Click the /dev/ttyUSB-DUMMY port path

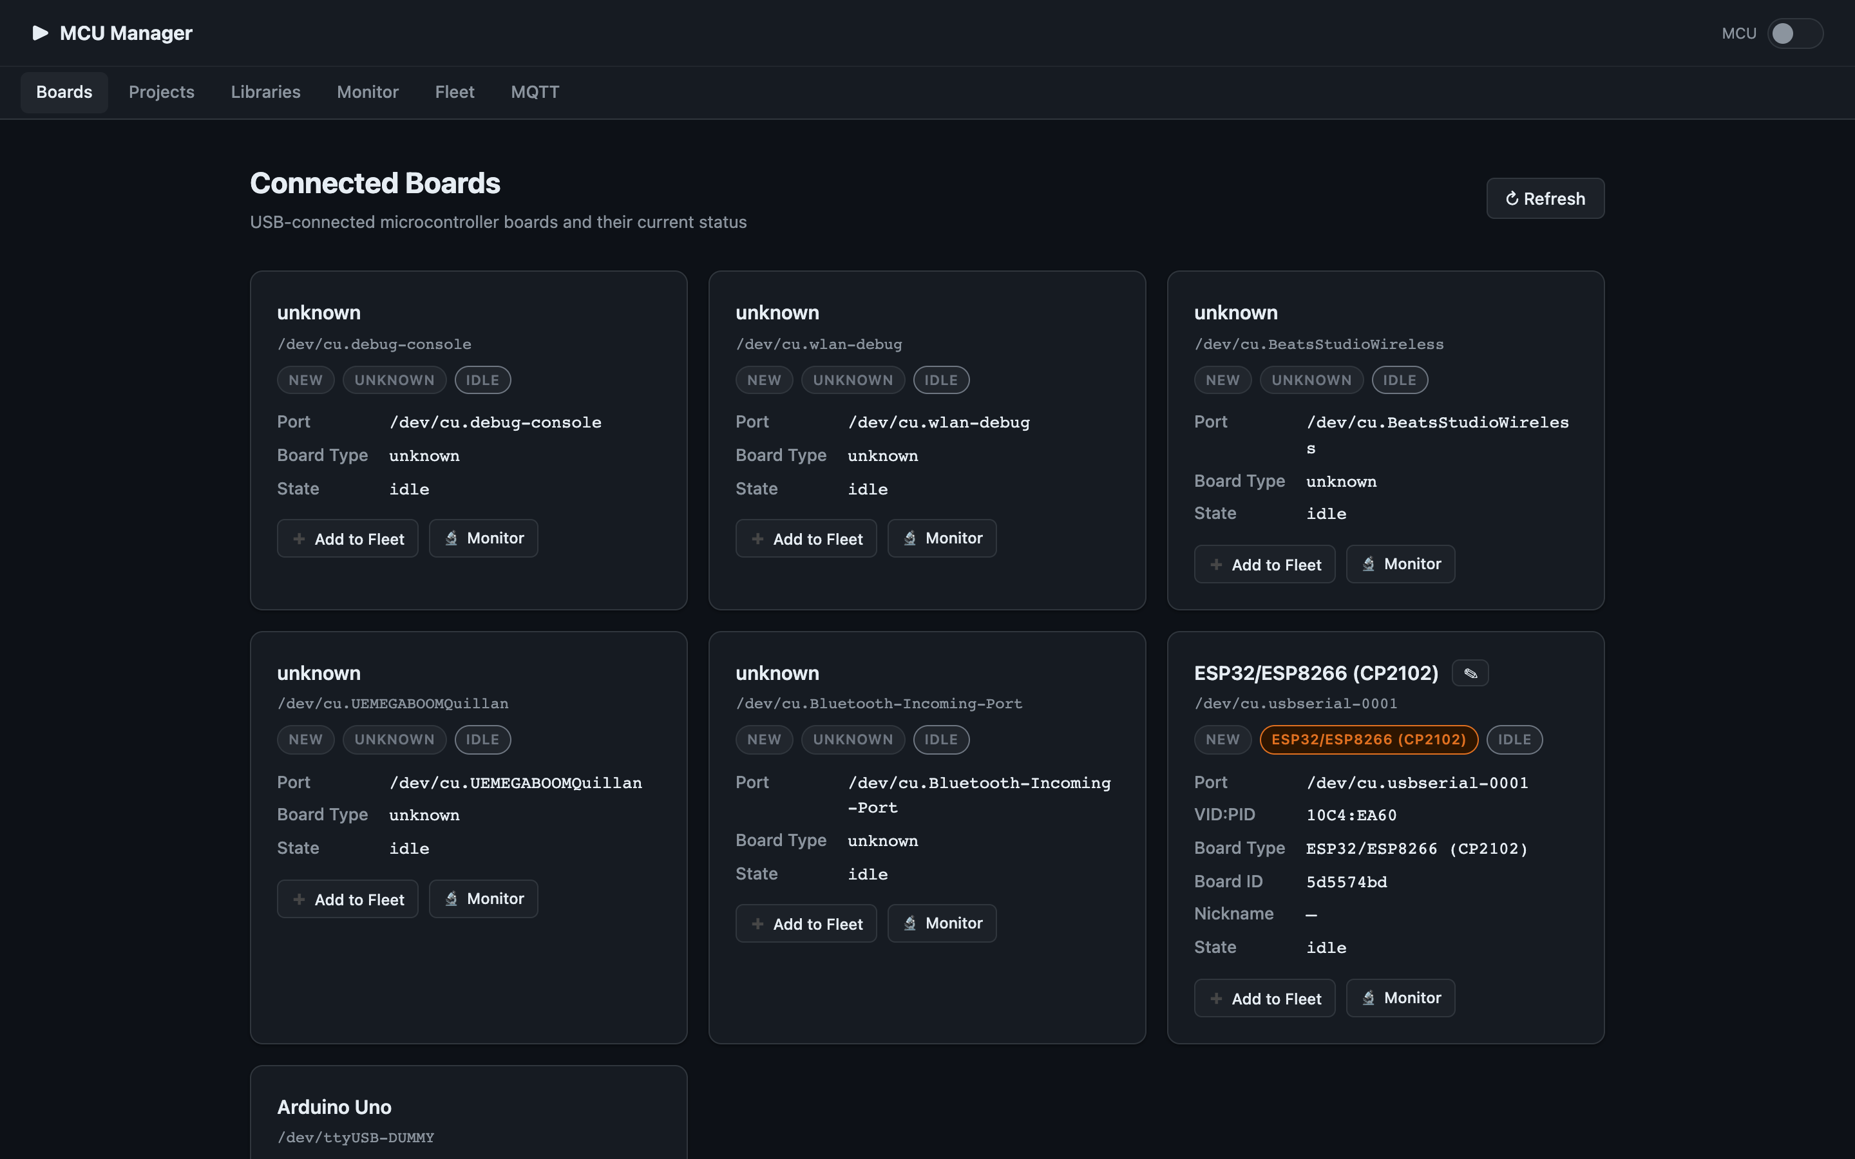point(356,1138)
